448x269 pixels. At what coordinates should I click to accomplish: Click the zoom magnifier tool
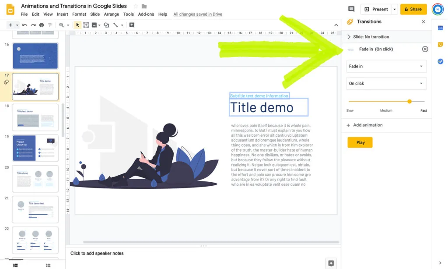[61, 25]
